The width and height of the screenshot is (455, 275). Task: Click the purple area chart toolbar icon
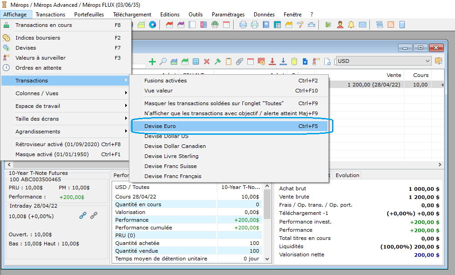[x=181, y=25]
